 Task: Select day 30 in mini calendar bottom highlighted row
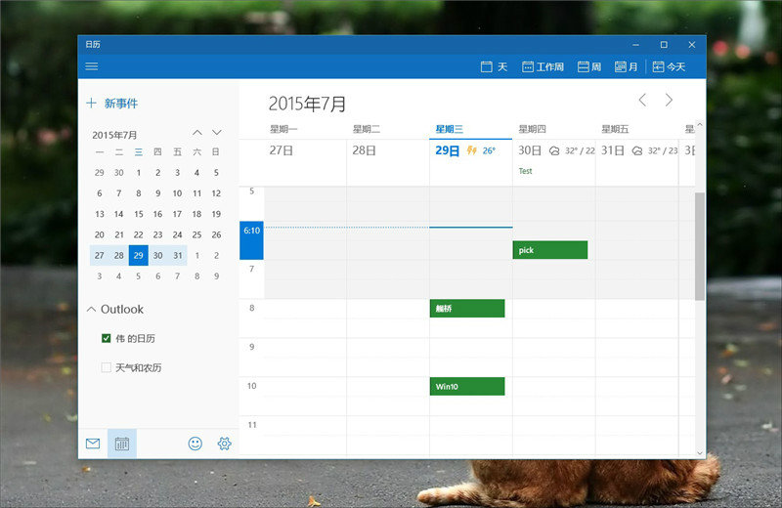(157, 255)
